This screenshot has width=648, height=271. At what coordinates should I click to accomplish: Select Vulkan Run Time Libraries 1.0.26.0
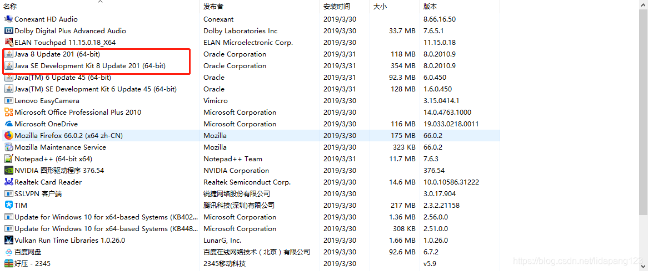[69, 240]
